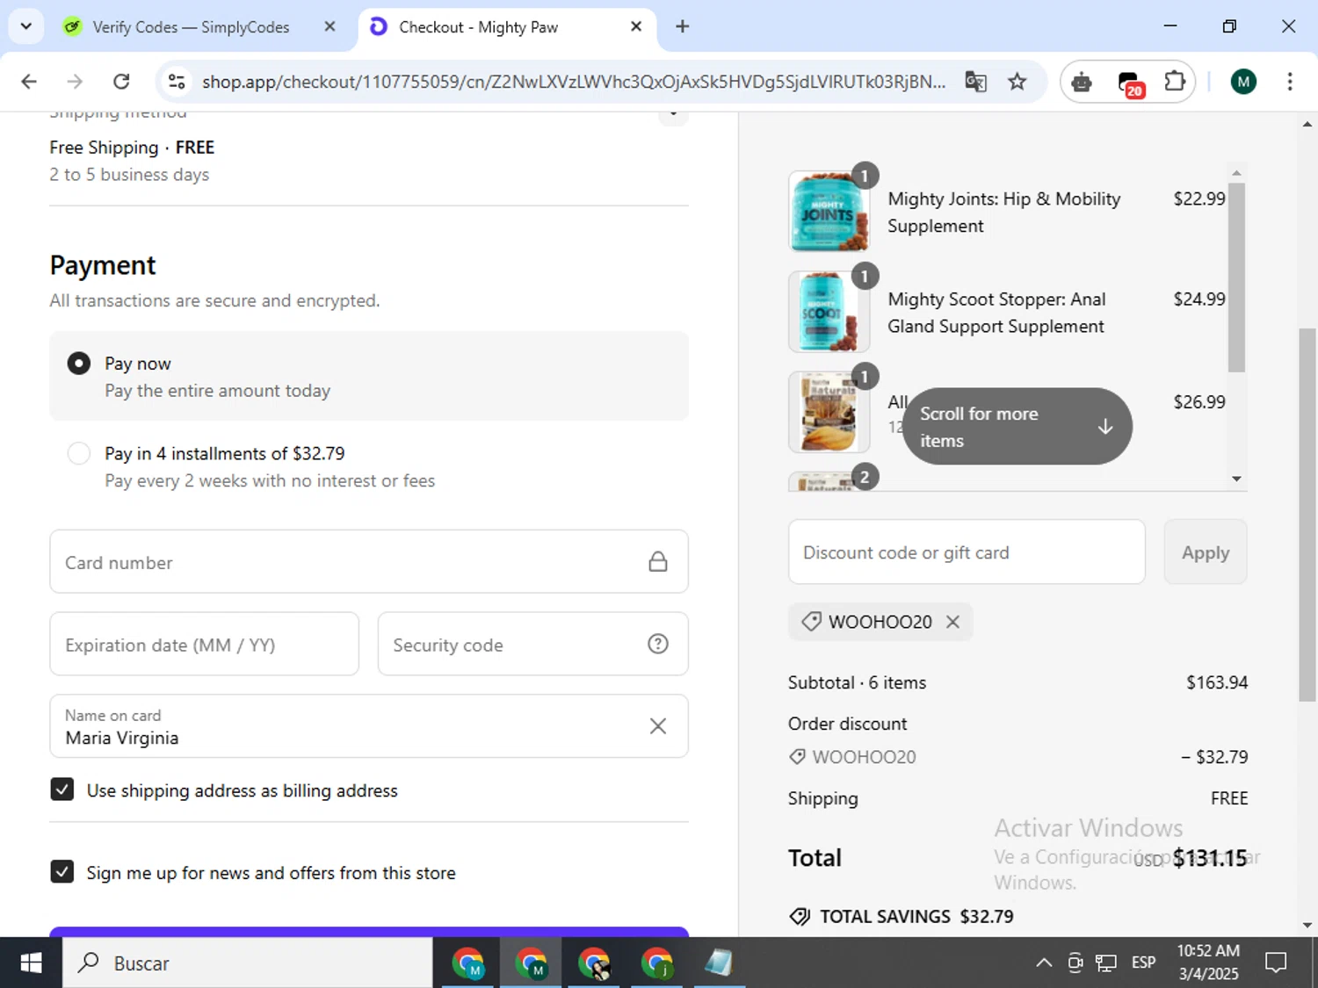Click the Expiration date field
This screenshot has width=1318, height=988.
pyautogui.click(x=204, y=644)
